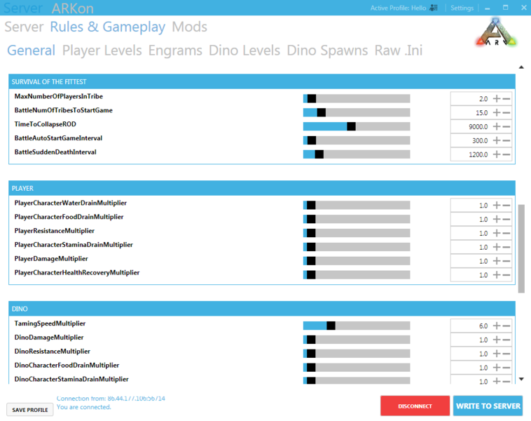Open the Player Levels sub-tab
This screenshot has height=421, width=531.
coord(102,51)
